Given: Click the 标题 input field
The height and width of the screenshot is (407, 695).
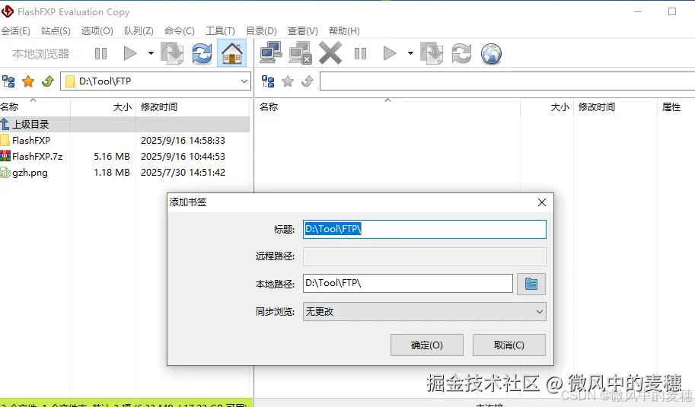Looking at the screenshot, I should tap(425, 230).
